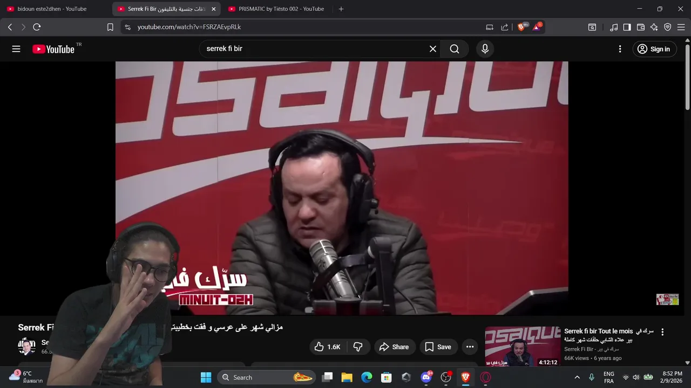Open the Windows Start menu
Image resolution: width=691 pixels, height=388 pixels.
[206, 377]
